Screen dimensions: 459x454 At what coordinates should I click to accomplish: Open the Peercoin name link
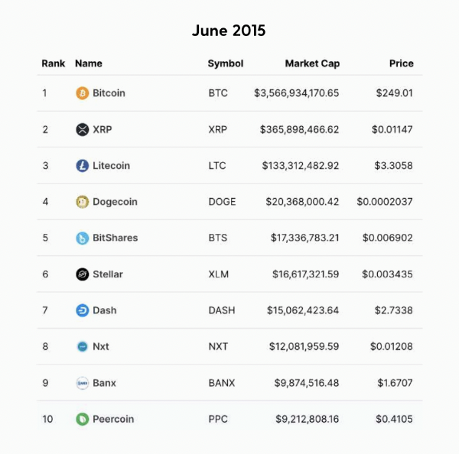pos(113,419)
